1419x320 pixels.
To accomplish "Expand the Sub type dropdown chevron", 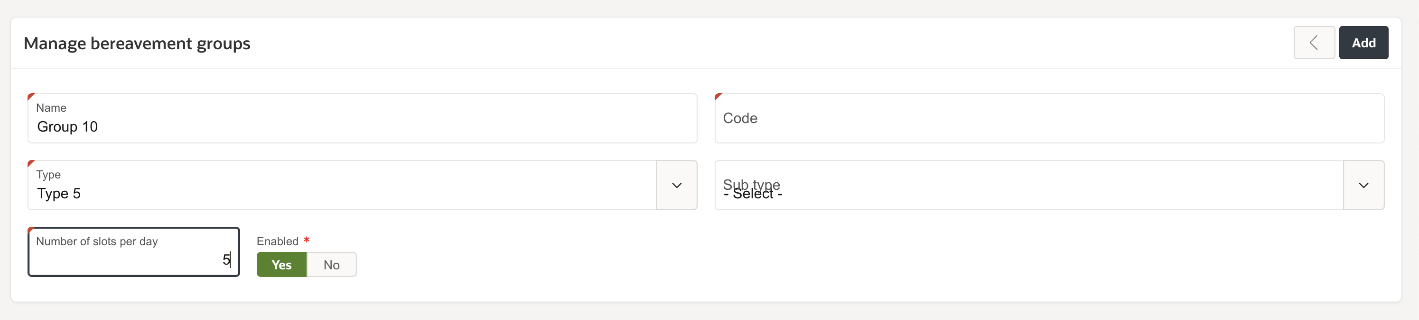I will coord(1363,185).
